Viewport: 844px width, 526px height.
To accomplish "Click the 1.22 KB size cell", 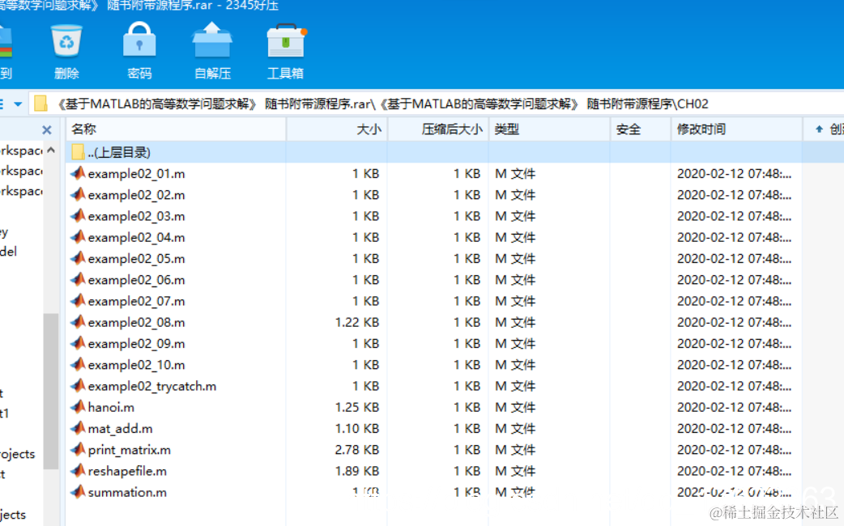I will coord(357,322).
